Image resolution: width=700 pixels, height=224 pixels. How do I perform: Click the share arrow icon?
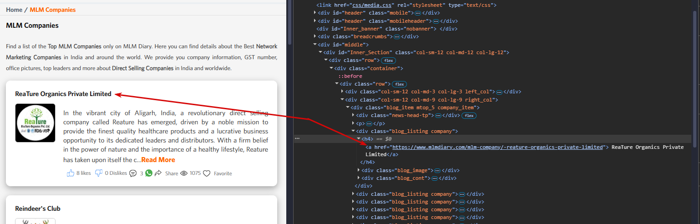point(158,173)
